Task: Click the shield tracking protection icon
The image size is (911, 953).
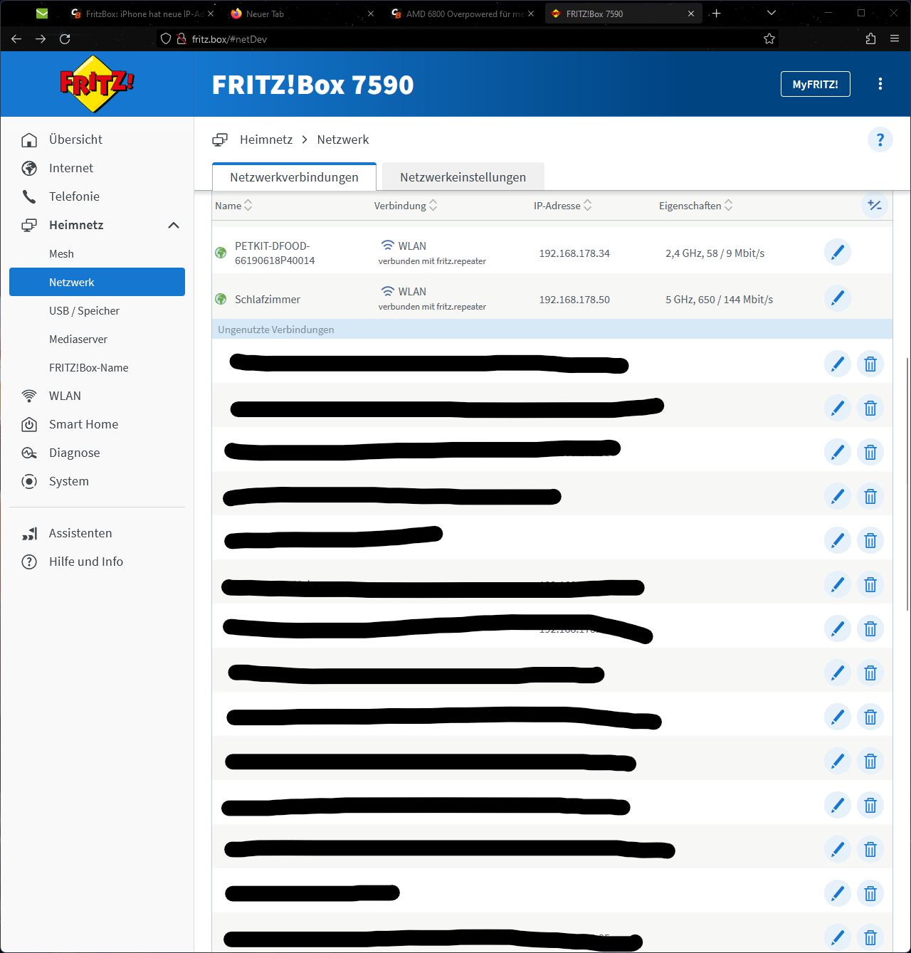Action: coord(166,39)
